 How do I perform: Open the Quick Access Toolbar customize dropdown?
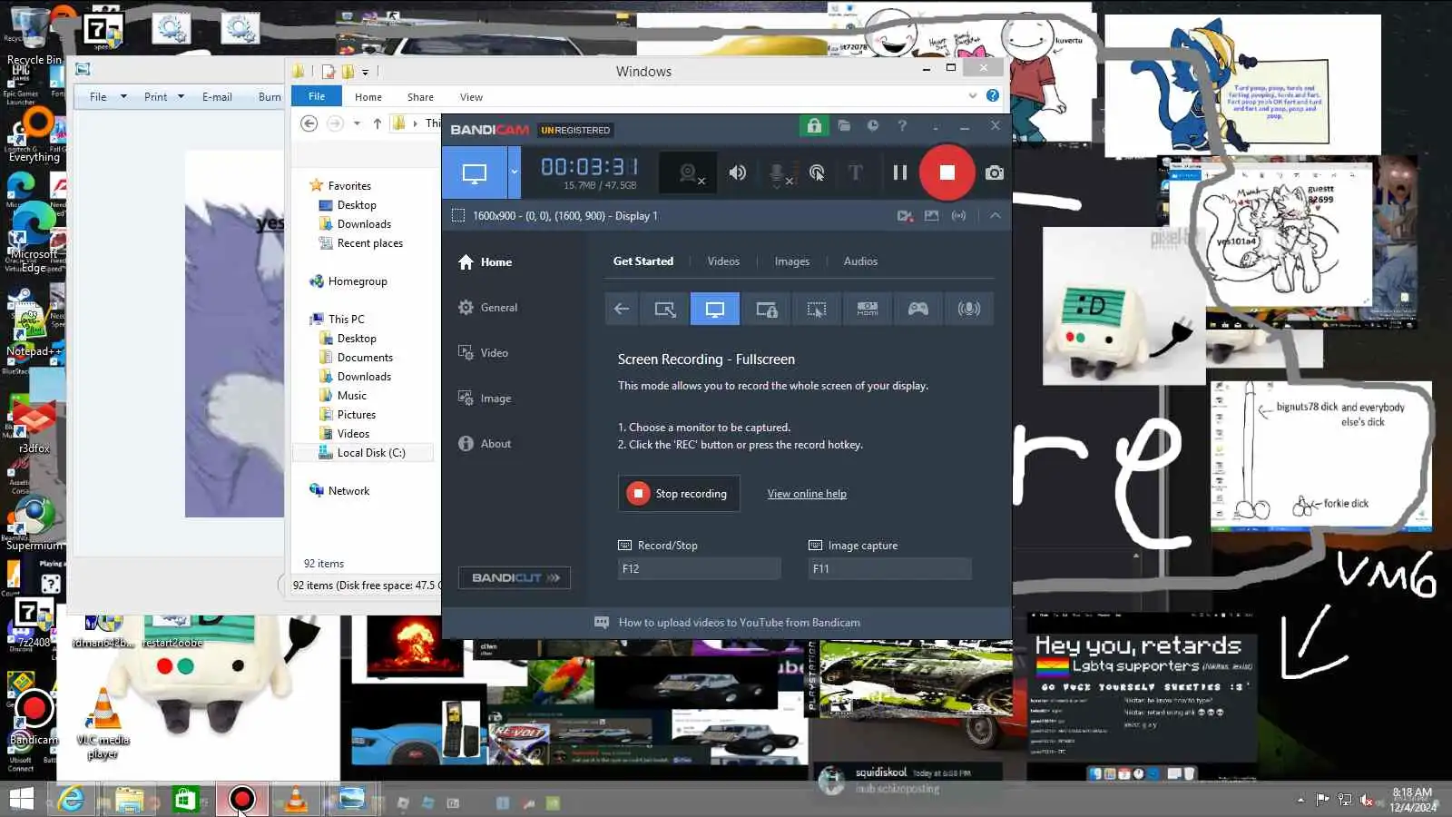[x=365, y=72]
